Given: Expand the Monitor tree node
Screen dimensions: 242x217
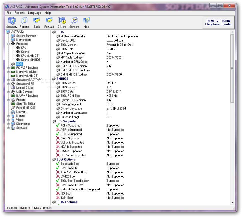Looking at the screenshot, I should 8,116.
